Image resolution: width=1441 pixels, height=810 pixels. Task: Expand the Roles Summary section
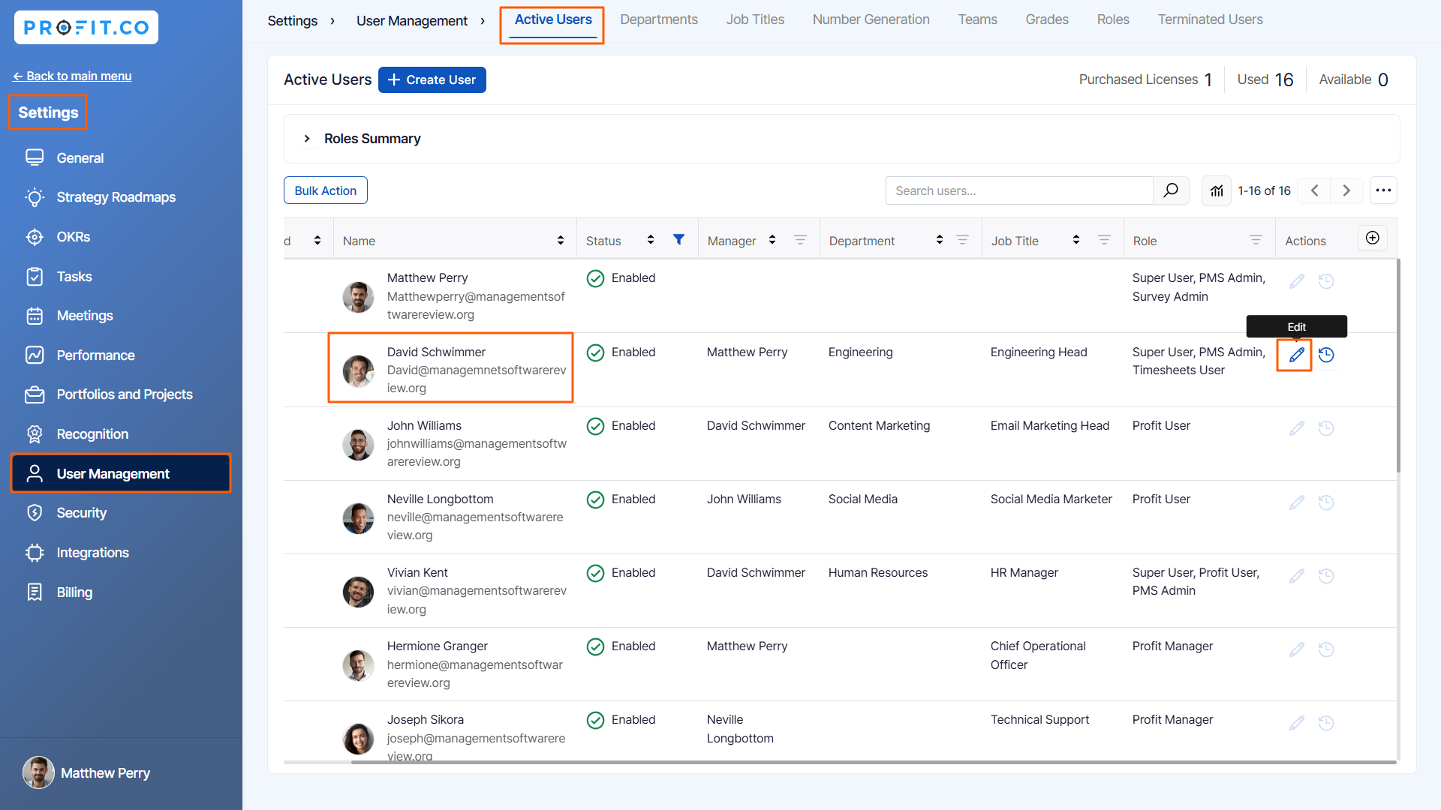(307, 139)
